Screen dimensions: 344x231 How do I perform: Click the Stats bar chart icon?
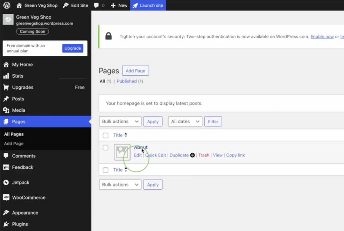pos(6,76)
